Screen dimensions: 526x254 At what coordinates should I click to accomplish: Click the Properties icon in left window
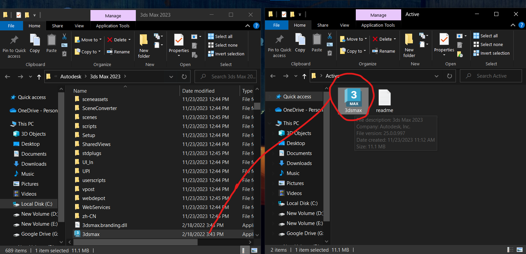[x=179, y=43]
